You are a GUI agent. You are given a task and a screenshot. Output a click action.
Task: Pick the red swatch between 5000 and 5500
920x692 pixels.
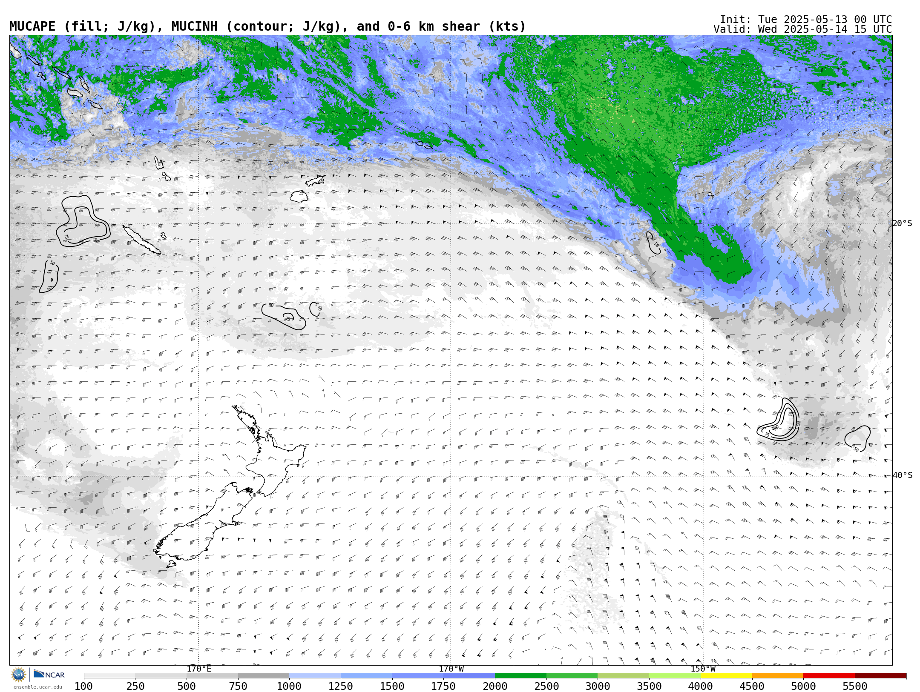pos(829,676)
